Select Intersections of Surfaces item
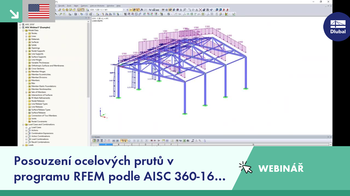This screenshot has height=196, width=350. coord(42,95)
